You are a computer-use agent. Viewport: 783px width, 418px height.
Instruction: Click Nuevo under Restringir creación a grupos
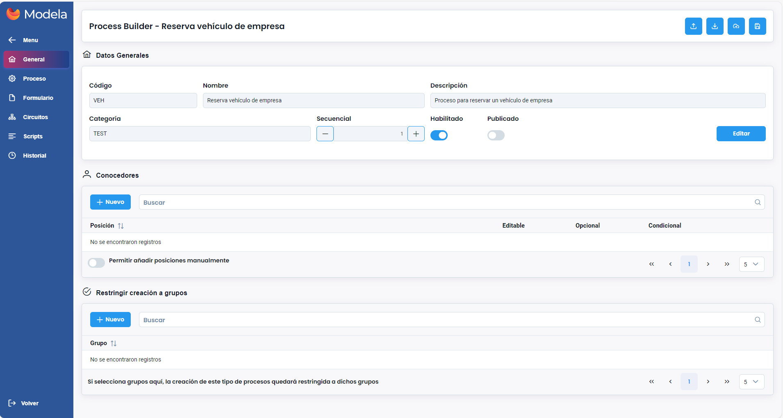(x=110, y=319)
